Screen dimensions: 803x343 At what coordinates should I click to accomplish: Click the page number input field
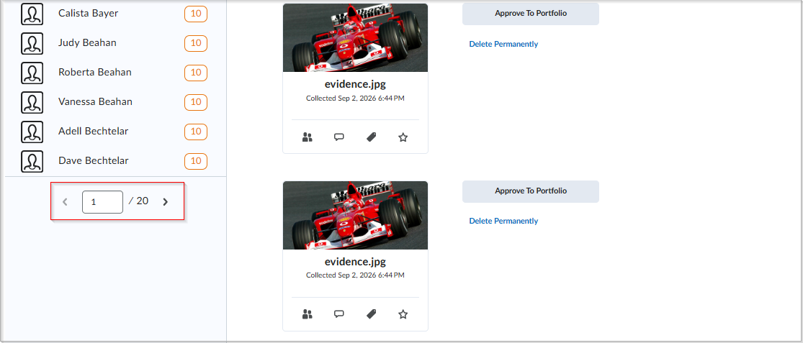click(102, 202)
